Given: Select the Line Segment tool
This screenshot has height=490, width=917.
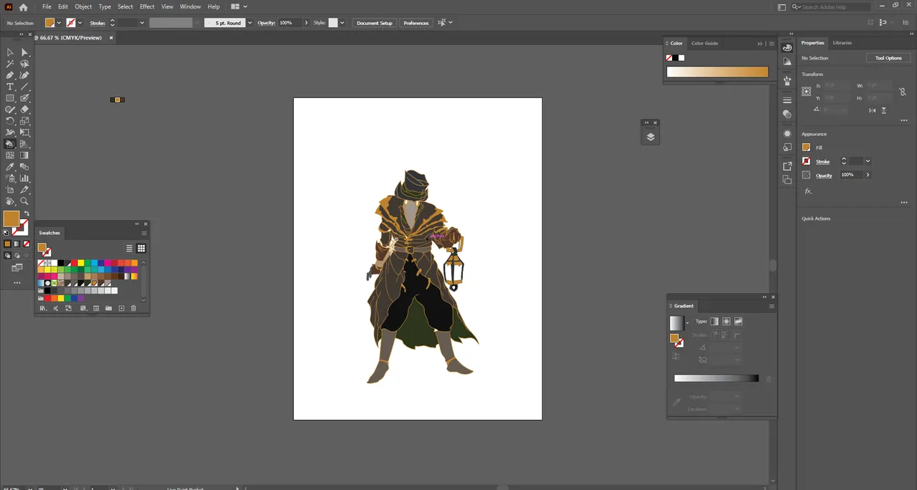Looking at the screenshot, I should tap(24, 87).
